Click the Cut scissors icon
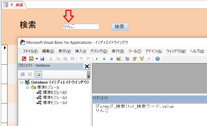 click(x=51, y=59)
